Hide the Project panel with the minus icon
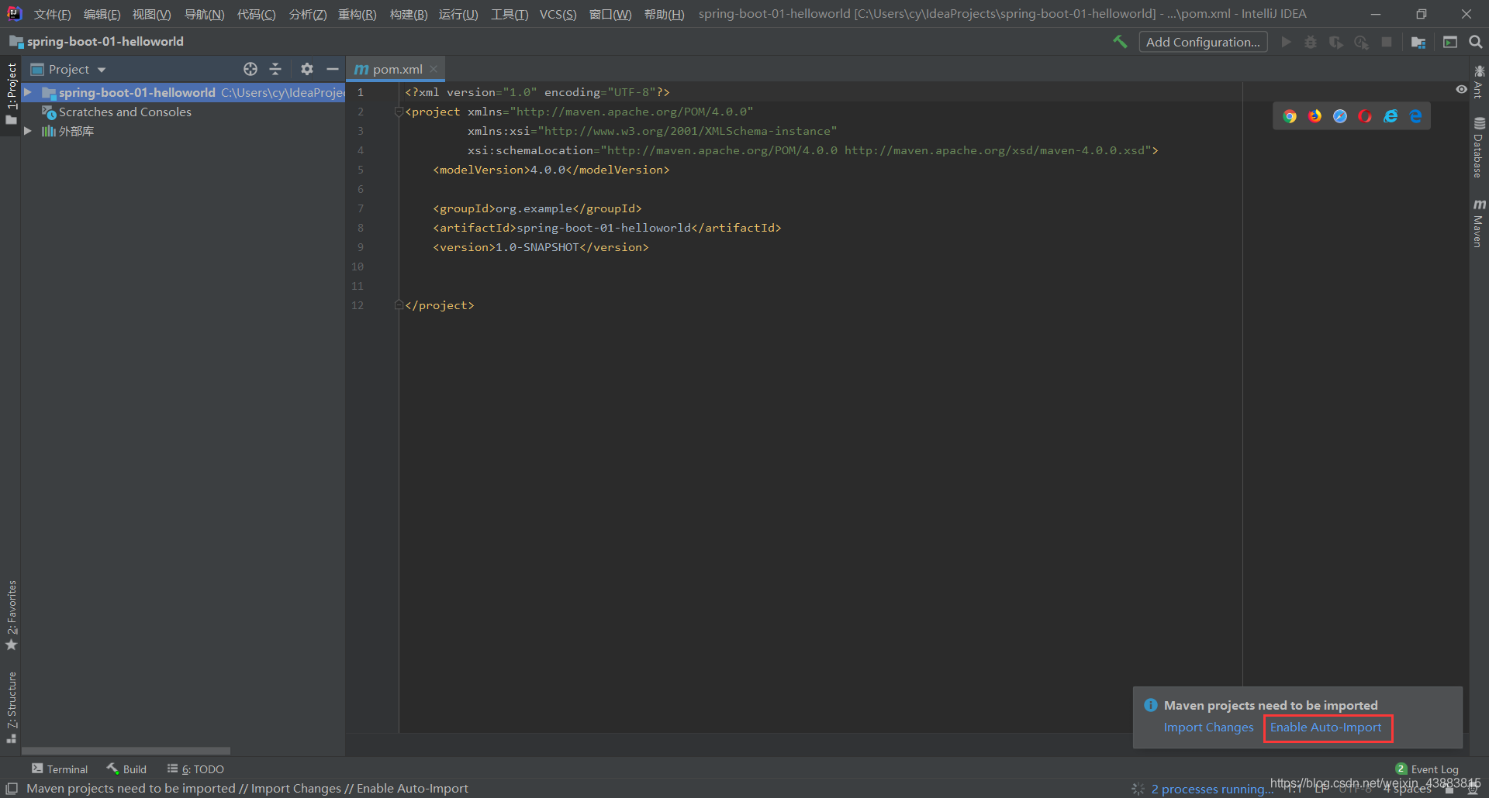Screen dimensions: 1489x798 point(333,69)
